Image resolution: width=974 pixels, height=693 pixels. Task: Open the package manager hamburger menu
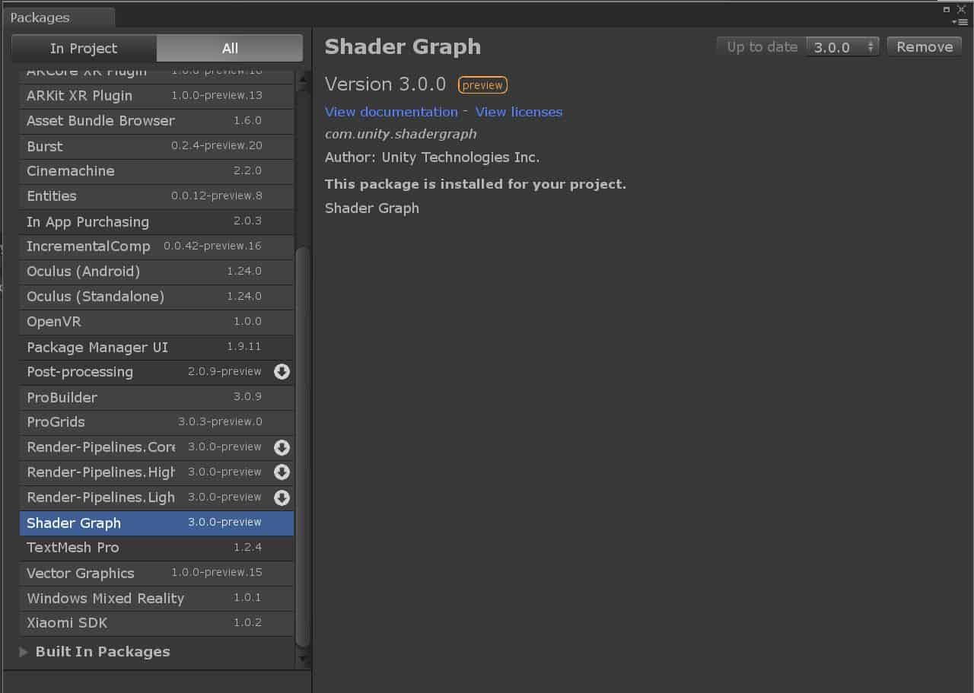click(x=963, y=22)
